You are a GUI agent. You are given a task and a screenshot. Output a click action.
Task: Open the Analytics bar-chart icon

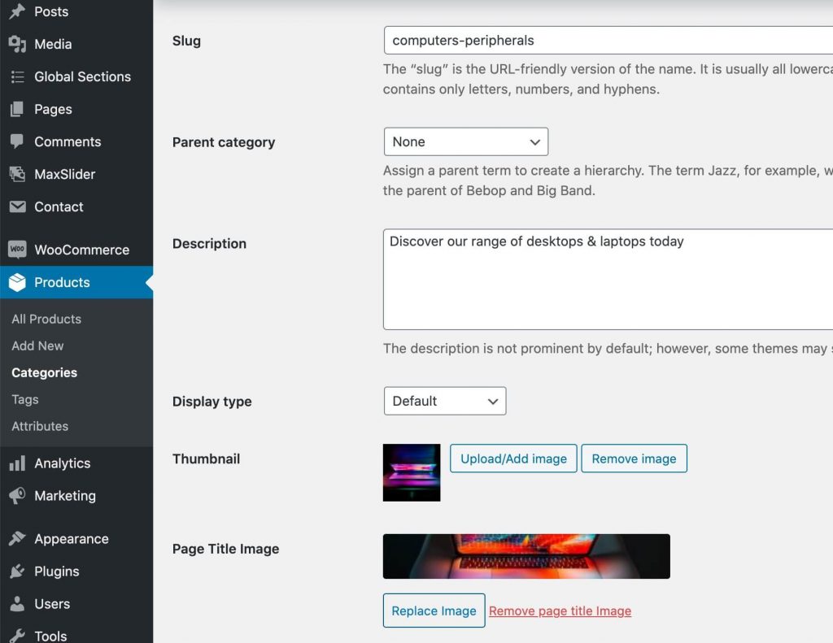tap(18, 463)
